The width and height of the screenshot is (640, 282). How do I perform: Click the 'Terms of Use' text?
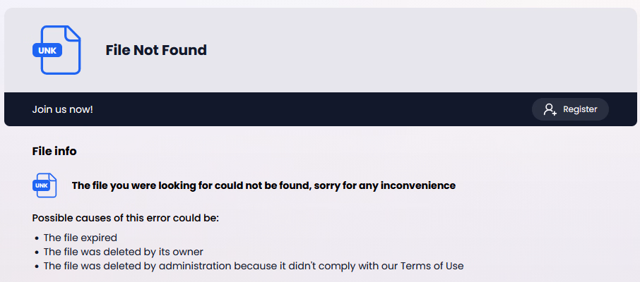432,266
